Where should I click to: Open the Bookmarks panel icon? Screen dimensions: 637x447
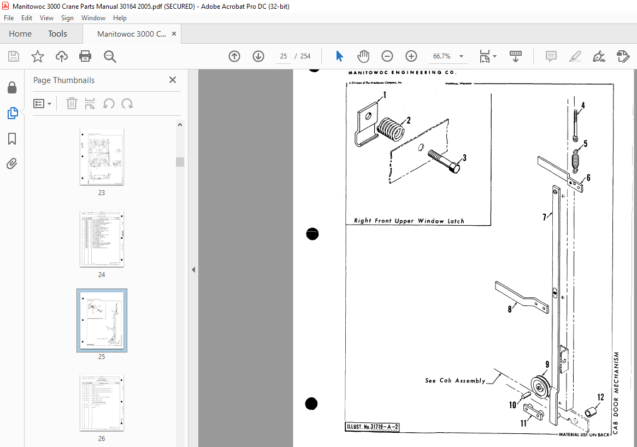12,139
